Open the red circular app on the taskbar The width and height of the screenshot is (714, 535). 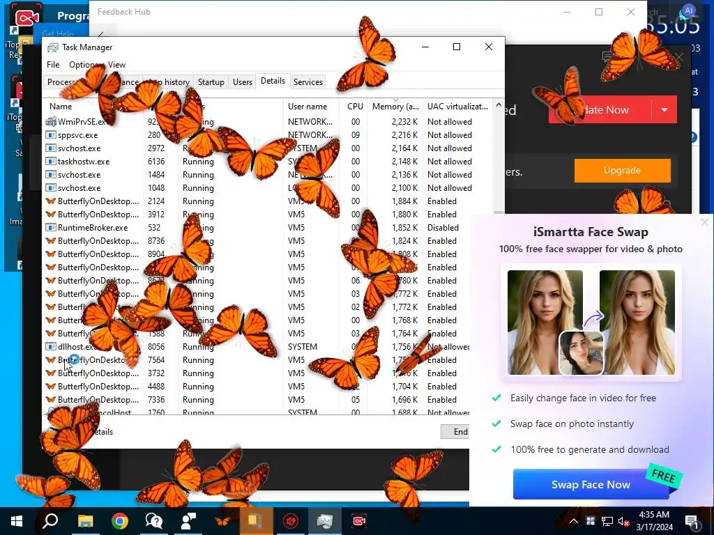[291, 521]
